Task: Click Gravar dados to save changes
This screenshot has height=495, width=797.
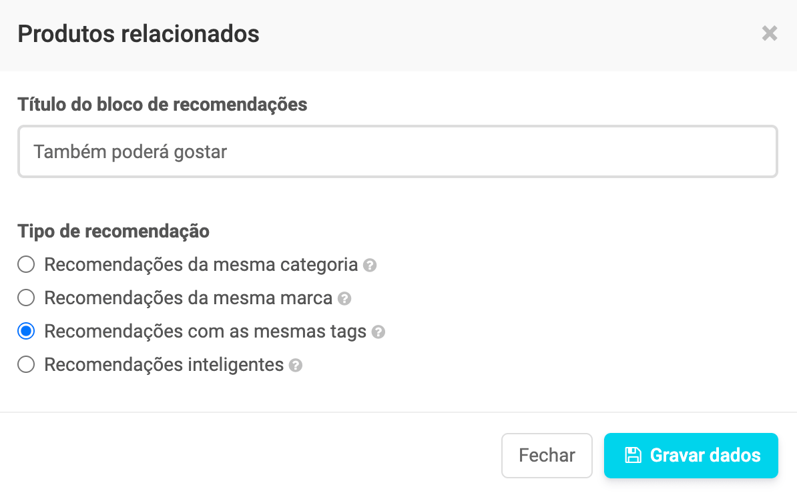Action: 691,455
